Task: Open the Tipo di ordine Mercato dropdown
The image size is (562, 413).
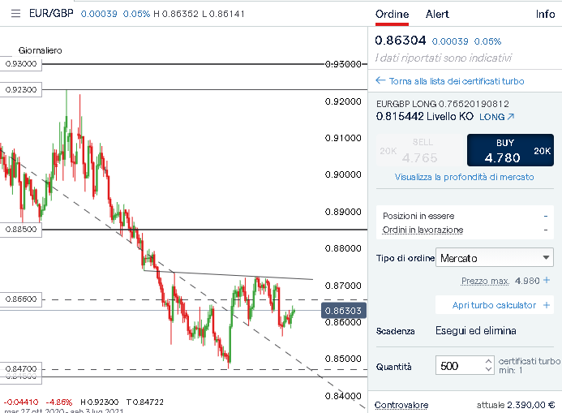Action: pos(494,258)
